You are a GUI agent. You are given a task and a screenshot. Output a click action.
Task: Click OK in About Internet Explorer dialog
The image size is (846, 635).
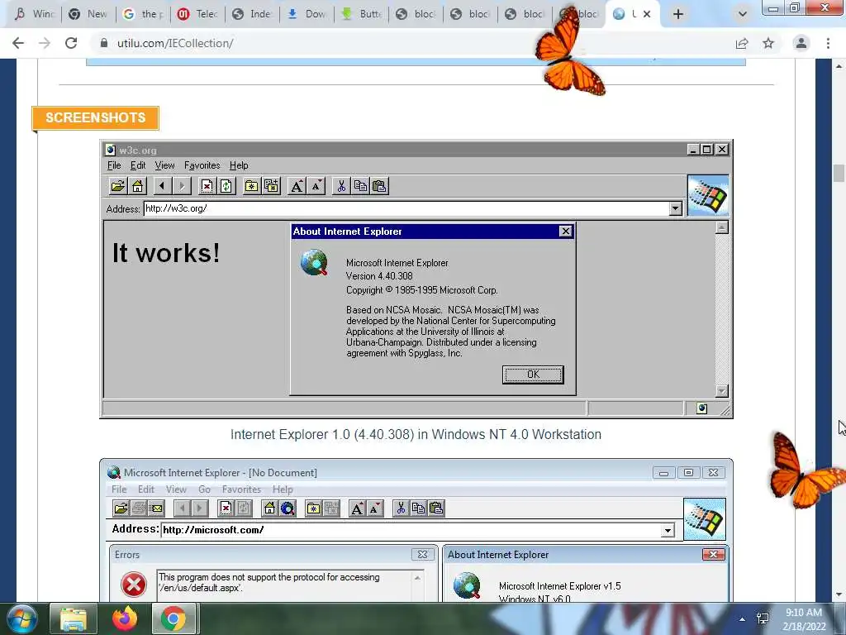(x=533, y=375)
